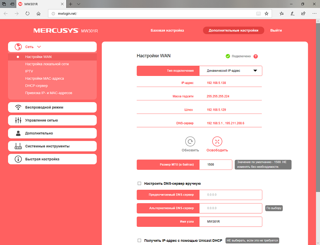
Task: Click Выйти to log out
Action: (x=276, y=30)
